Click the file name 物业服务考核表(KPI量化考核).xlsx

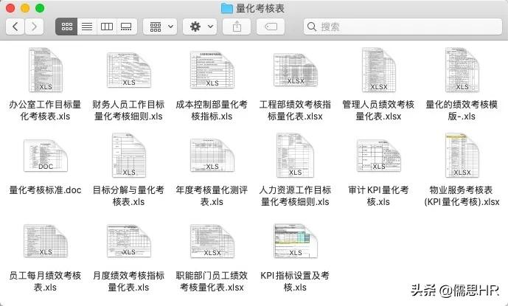(462, 196)
